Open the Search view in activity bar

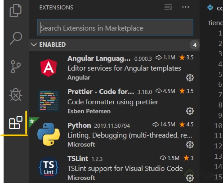(16, 38)
